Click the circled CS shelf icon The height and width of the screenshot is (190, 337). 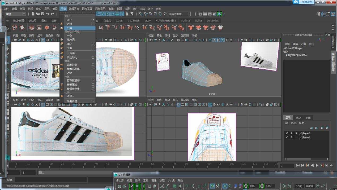pos(167,27)
